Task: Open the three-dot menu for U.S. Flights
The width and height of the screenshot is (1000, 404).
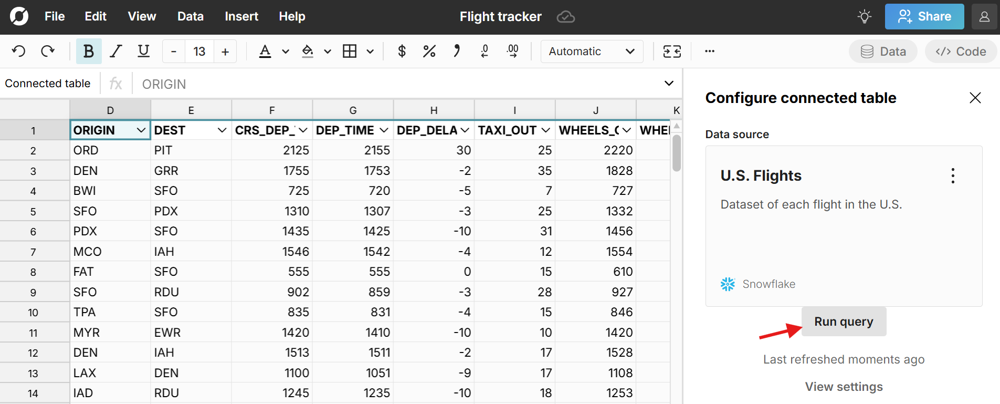Action: [953, 176]
